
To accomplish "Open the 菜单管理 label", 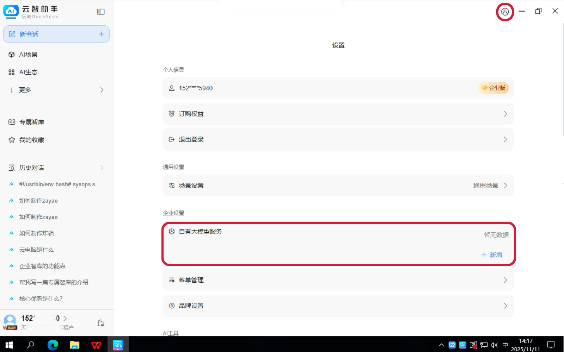I will (x=191, y=280).
